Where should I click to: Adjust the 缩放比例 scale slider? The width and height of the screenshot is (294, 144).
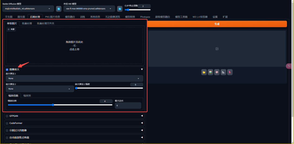[60, 105]
